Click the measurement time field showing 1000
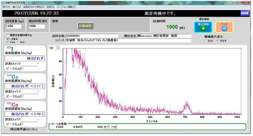Image resolution: width=253 pixels, height=136 pixels. (37, 26)
